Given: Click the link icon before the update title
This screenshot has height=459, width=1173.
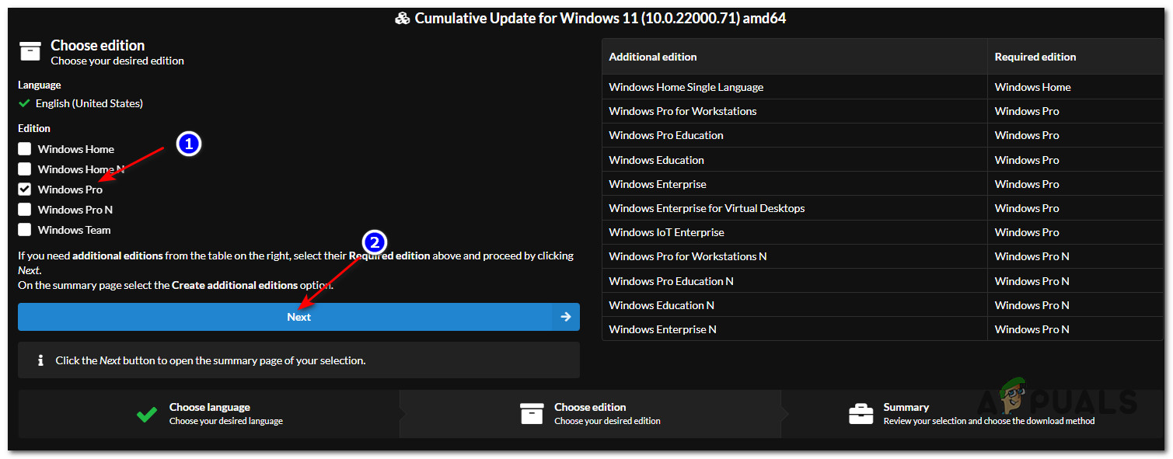Looking at the screenshot, I should click(x=403, y=17).
